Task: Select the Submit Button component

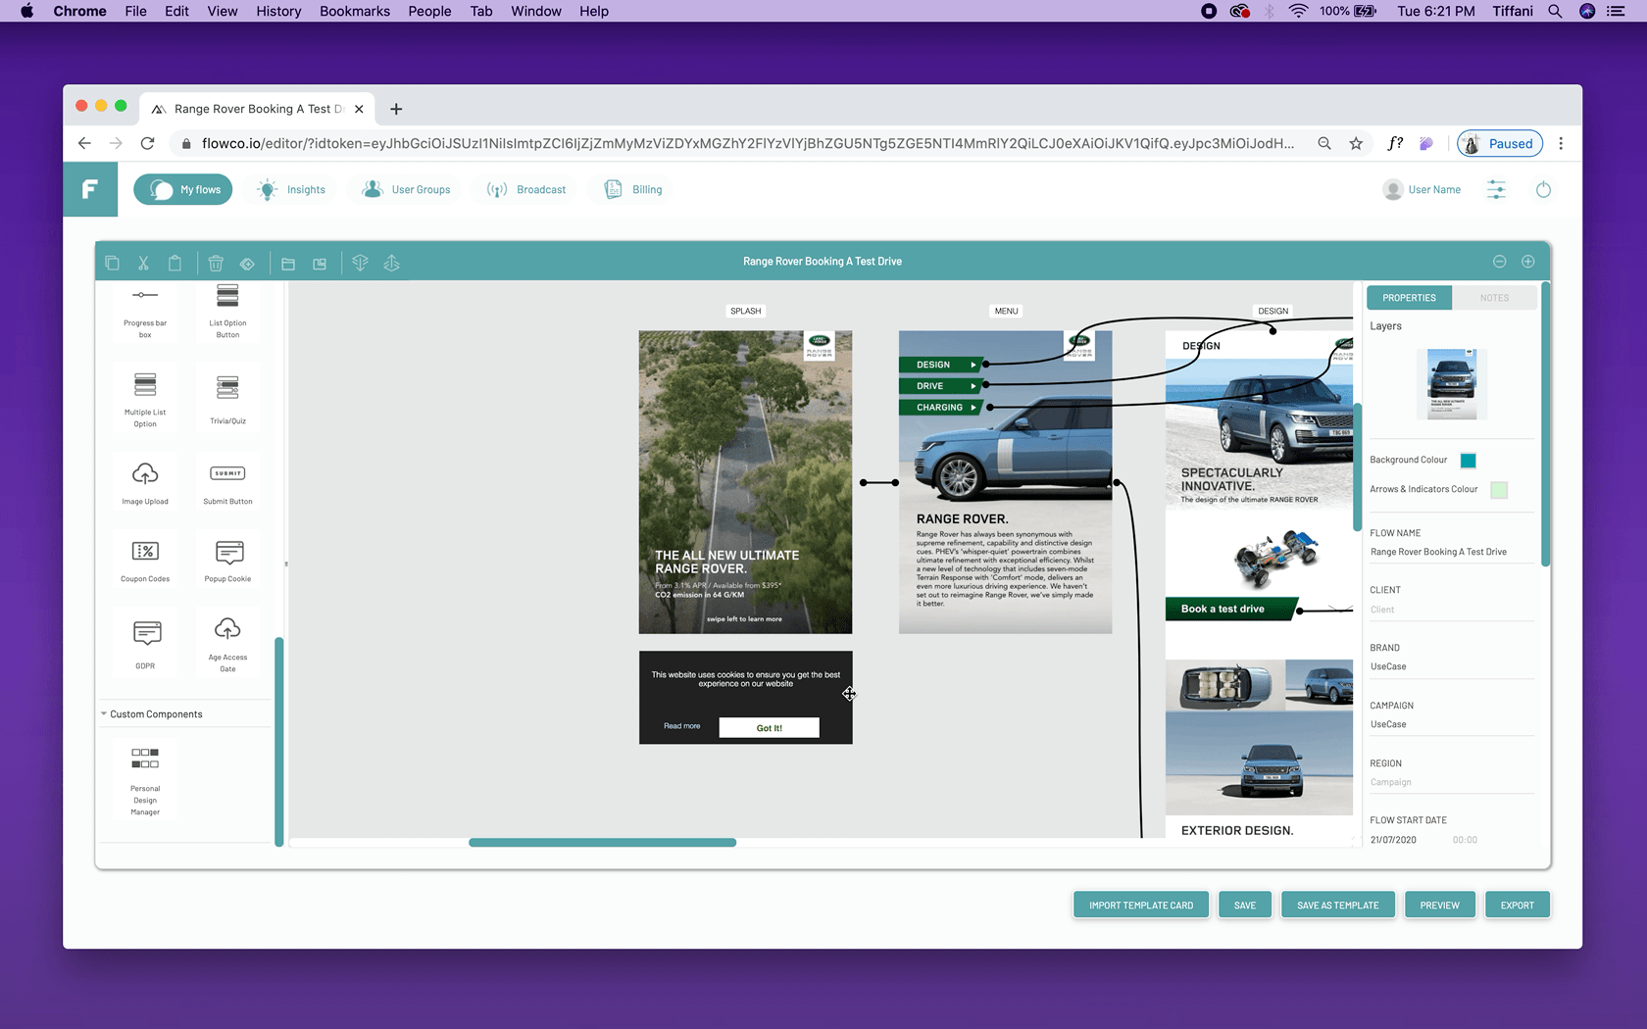Action: coord(227,483)
